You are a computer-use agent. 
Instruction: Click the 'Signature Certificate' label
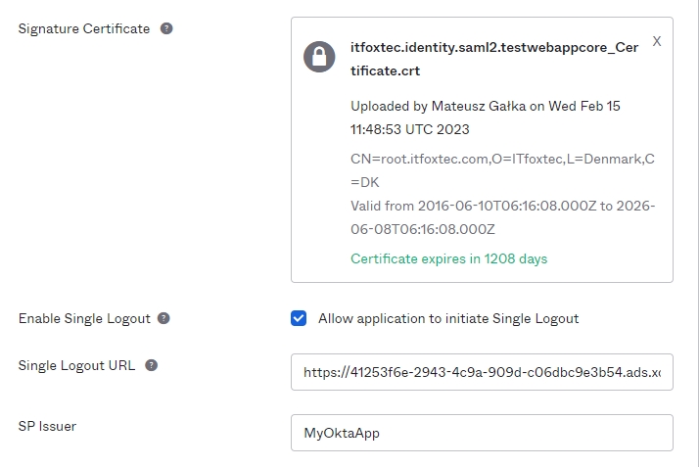coord(84,29)
